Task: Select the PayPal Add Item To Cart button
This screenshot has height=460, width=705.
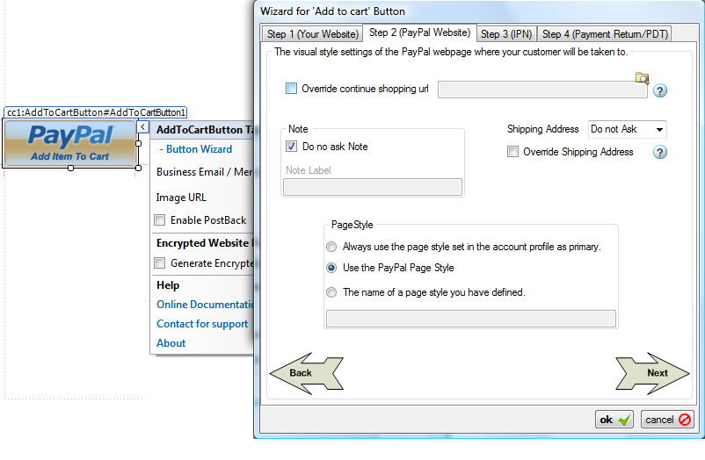Action: (x=70, y=143)
